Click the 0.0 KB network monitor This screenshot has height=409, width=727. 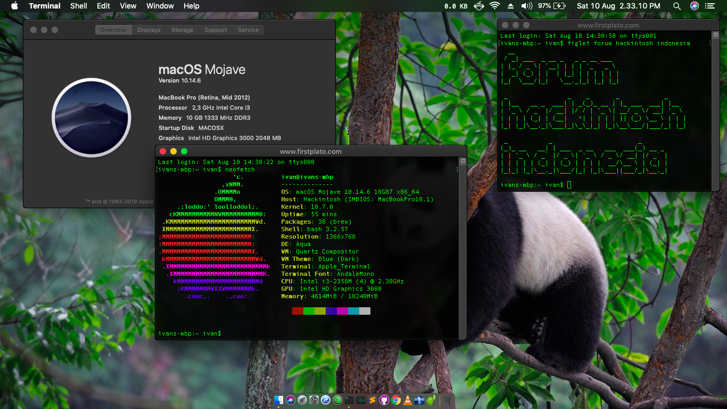[456, 6]
